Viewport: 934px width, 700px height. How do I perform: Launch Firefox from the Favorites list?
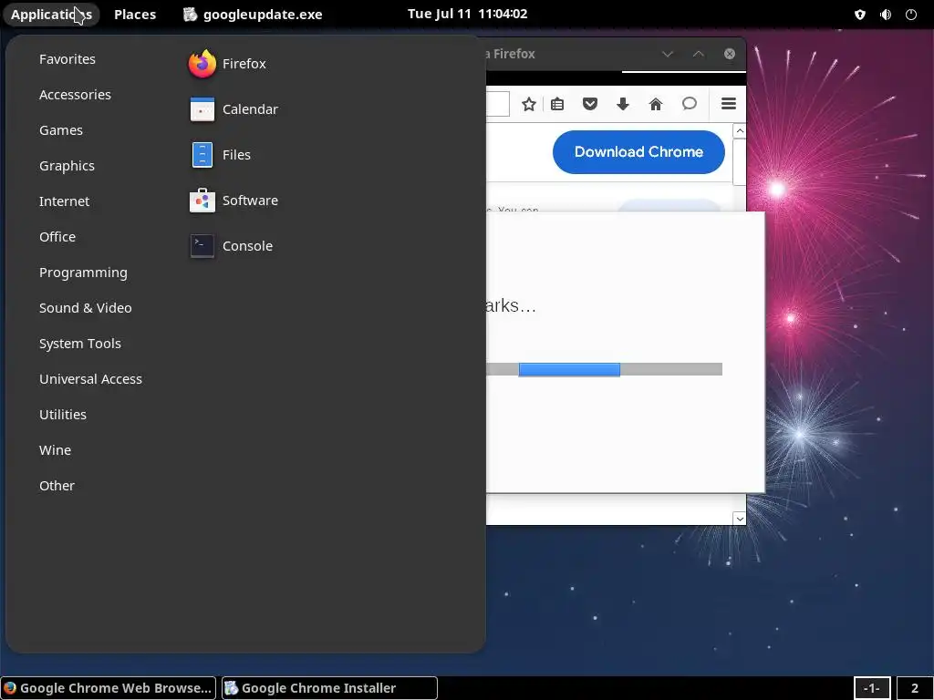click(227, 64)
